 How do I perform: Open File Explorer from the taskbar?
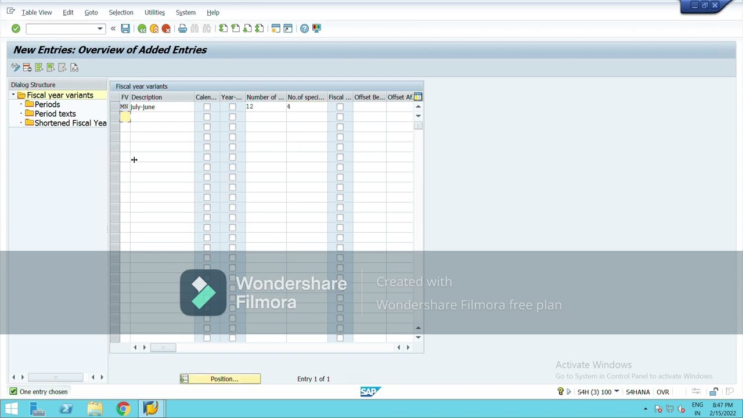click(95, 409)
